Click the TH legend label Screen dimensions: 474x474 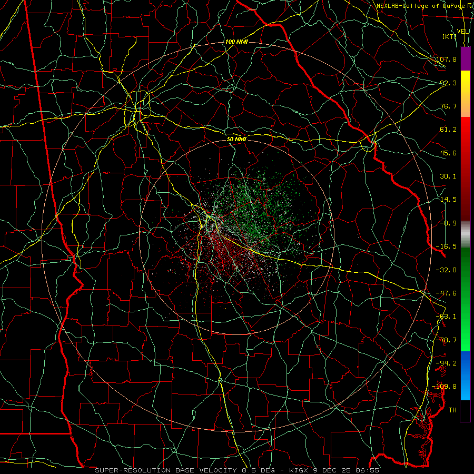452,410
